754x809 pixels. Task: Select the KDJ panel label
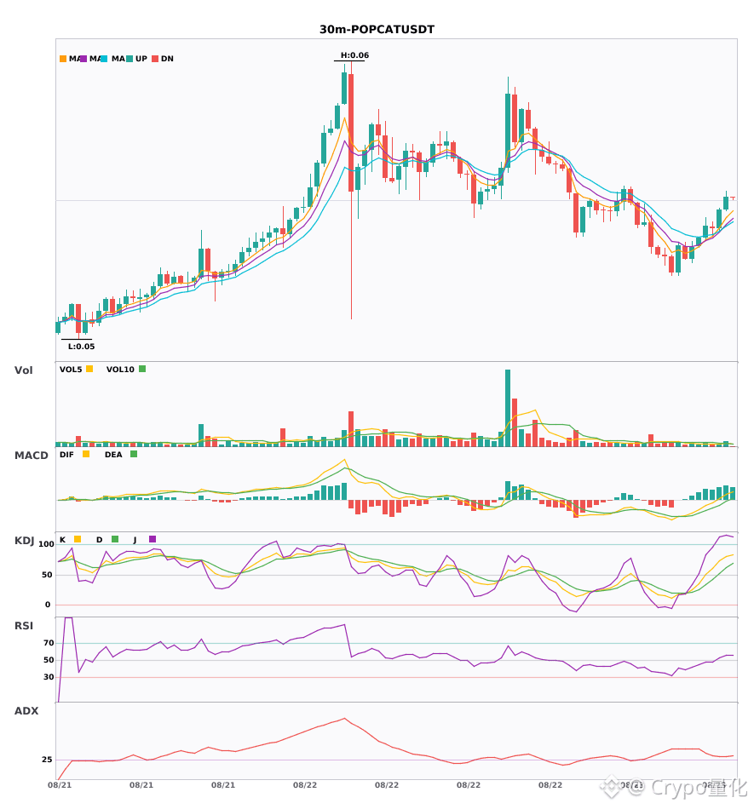[24, 541]
